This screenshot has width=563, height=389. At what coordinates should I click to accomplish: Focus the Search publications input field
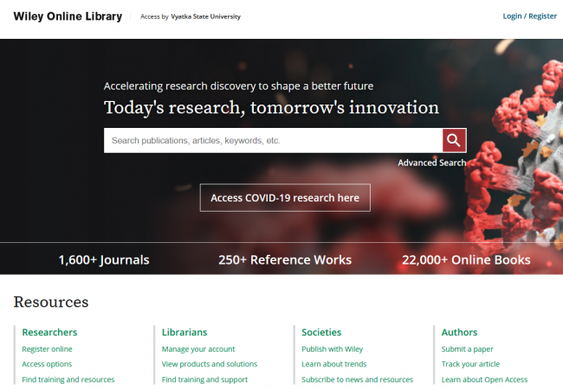pos(273,140)
